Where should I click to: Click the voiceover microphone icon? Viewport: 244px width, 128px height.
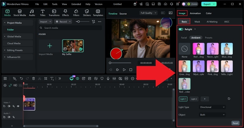click(x=108, y=78)
